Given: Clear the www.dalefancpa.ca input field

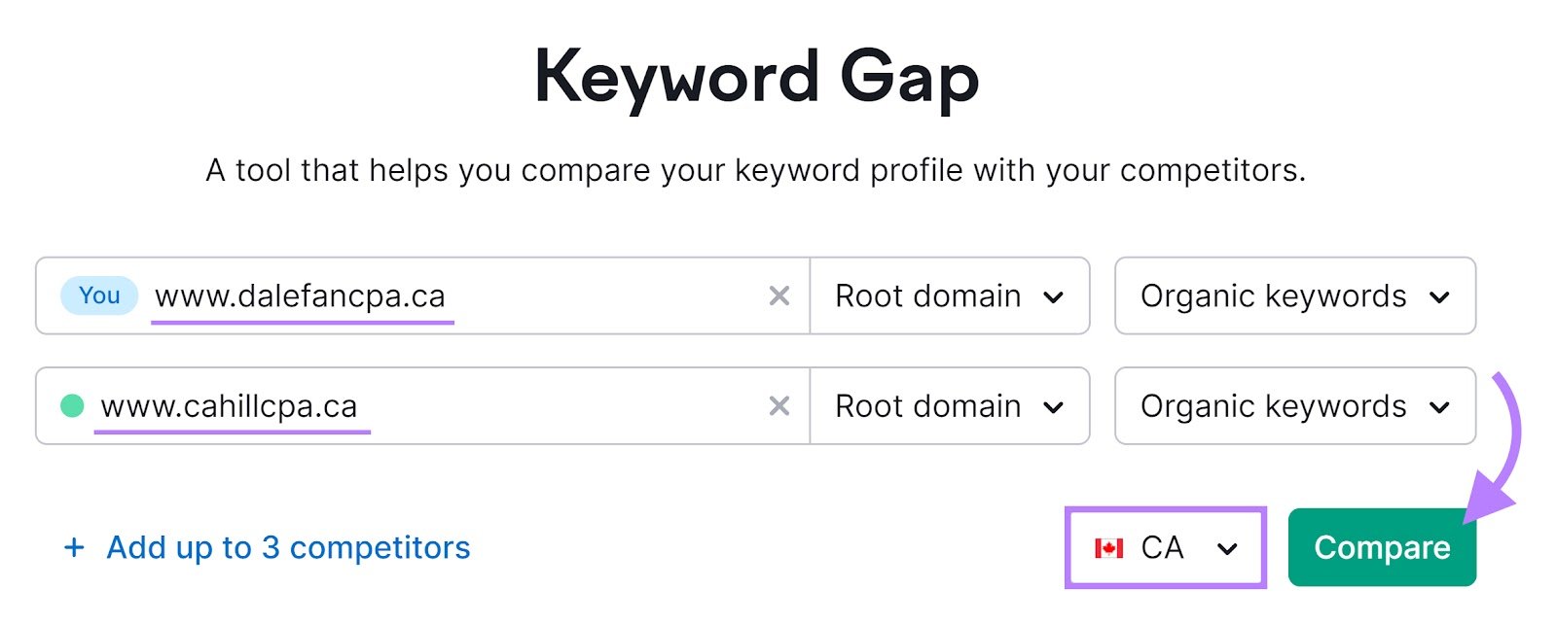Looking at the screenshot, I should pos(778,296).
